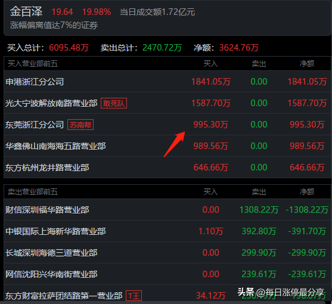Image resolution: width=332 pixels, height=304 pixels.
Task: Click the text 涨幅偏离值达7%的证券
Action: (x=54, y=26)
